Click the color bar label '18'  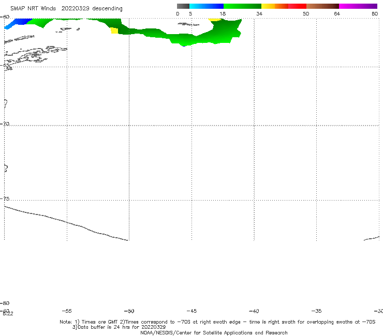pos(223,14)
